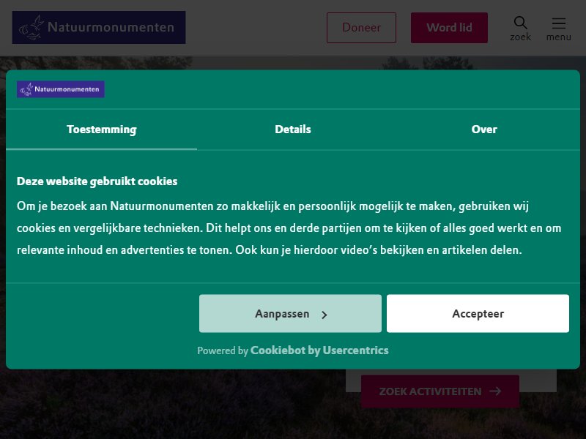
Task: Click the Zoek activiteiten button
Action: coord(440,391)
